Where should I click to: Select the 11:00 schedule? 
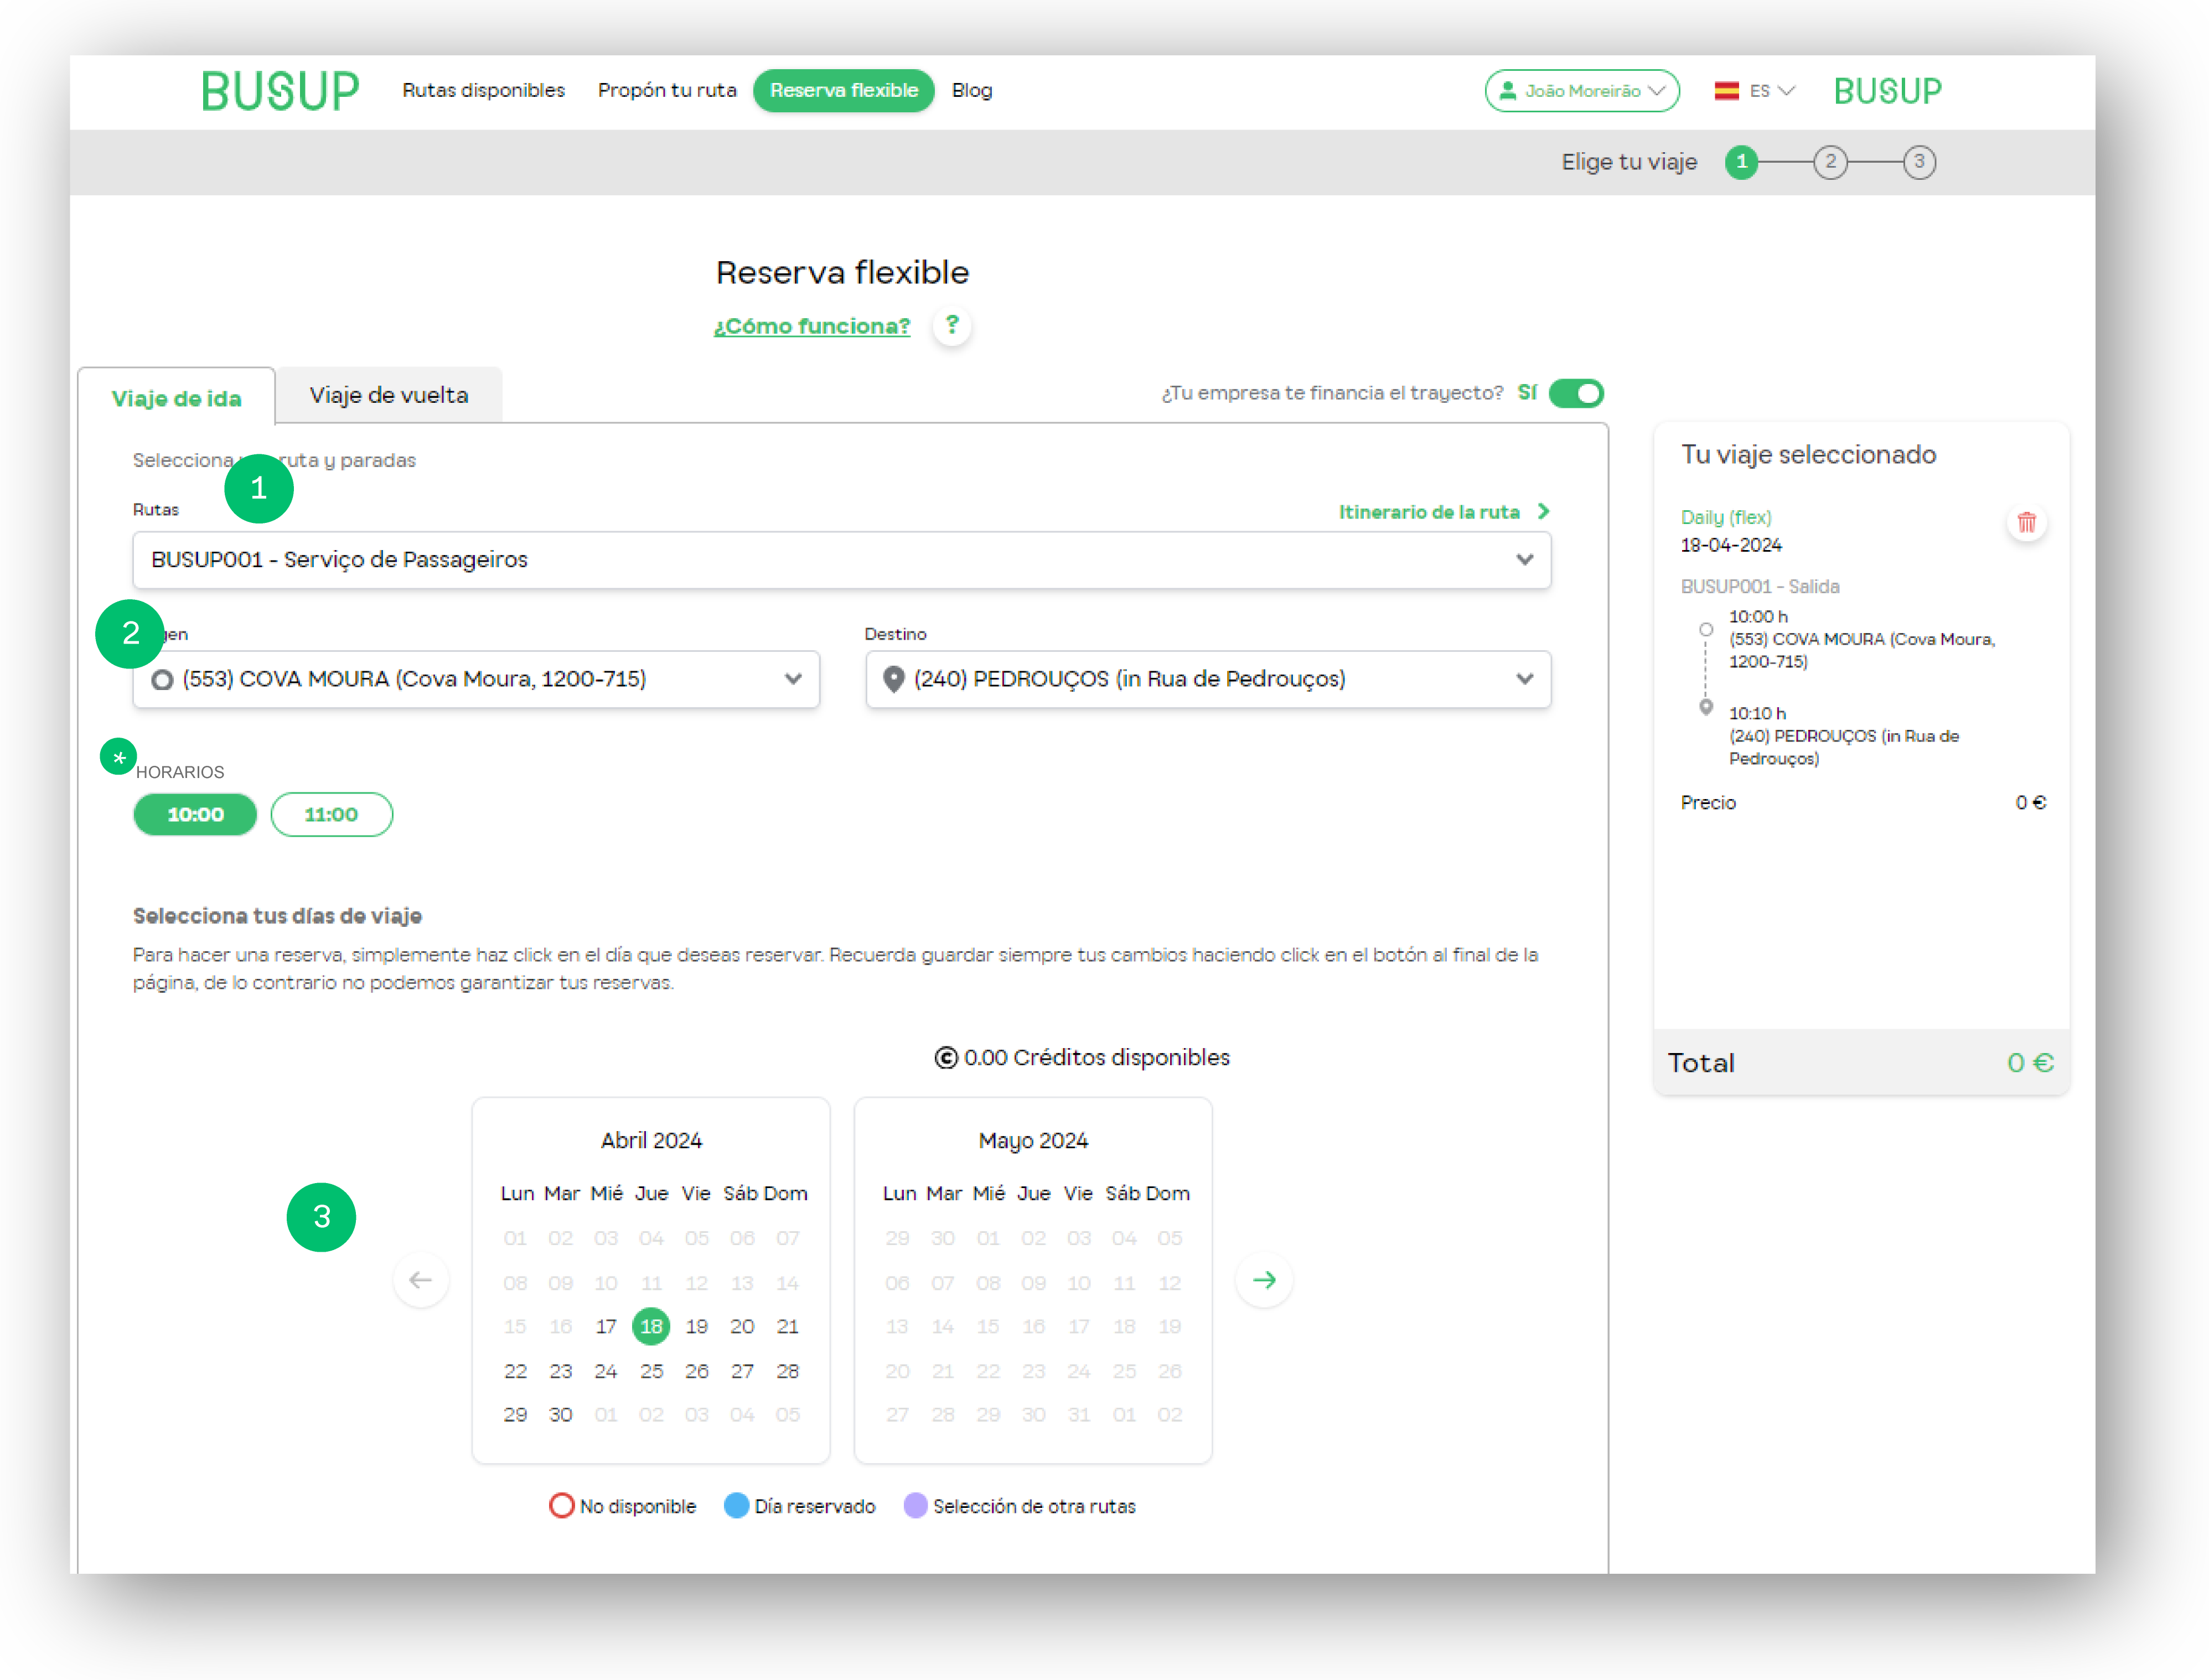[x=331, y=814]
